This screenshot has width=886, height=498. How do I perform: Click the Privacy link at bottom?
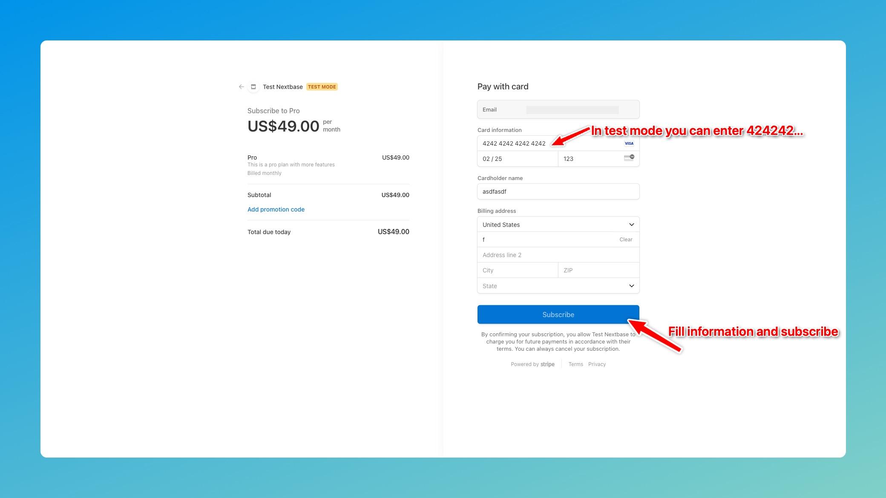596,363
